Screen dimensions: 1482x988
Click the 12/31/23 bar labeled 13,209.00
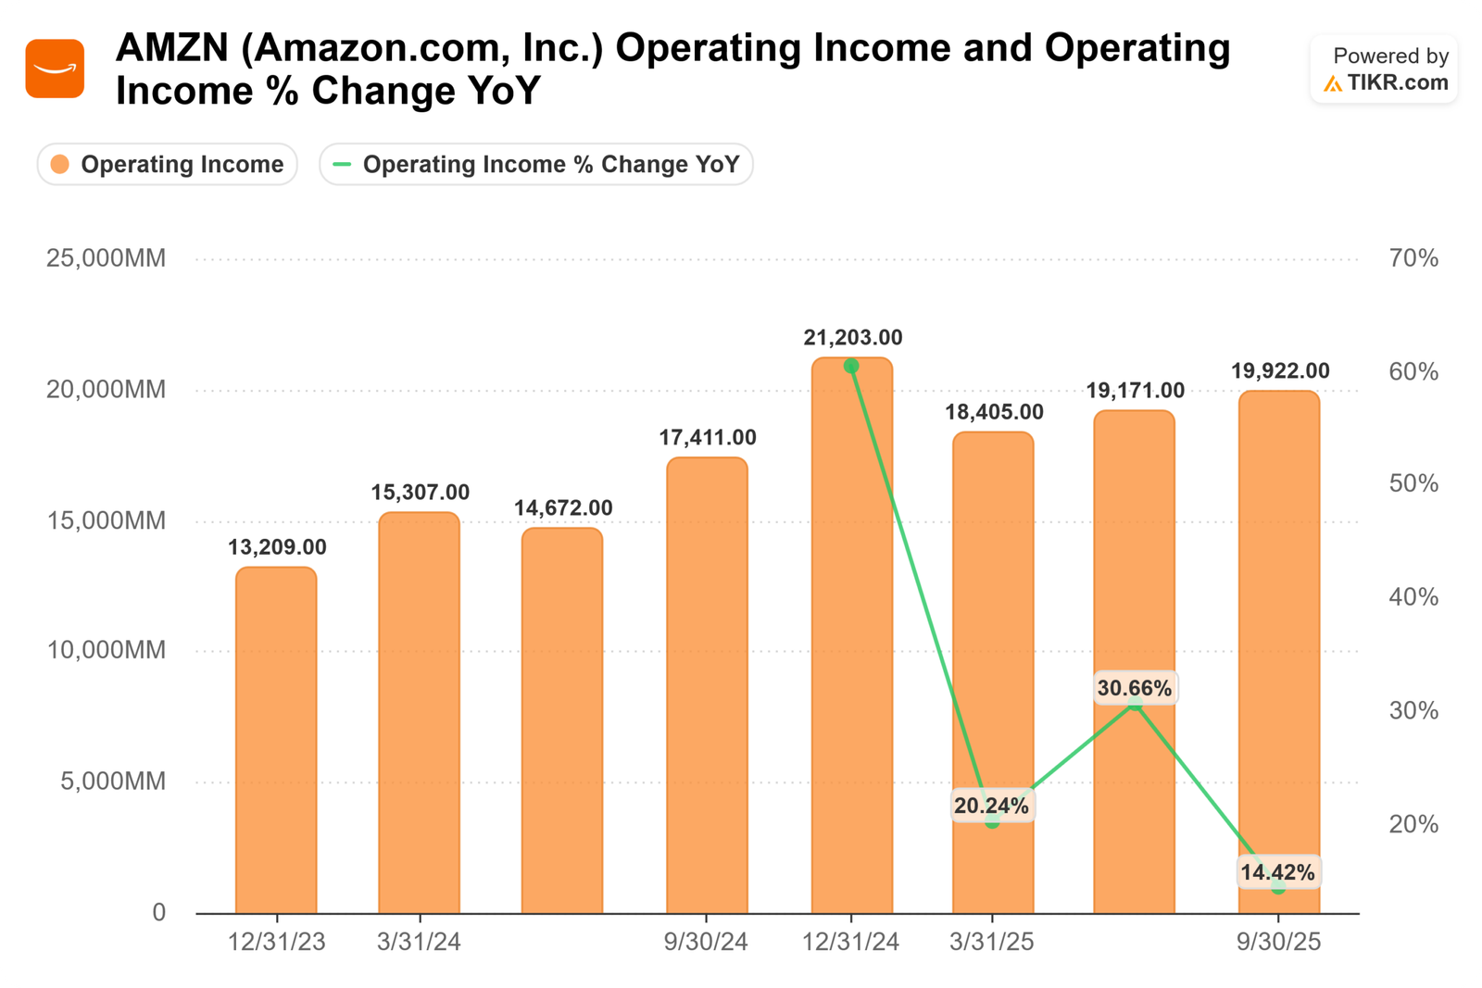point(276,741)
